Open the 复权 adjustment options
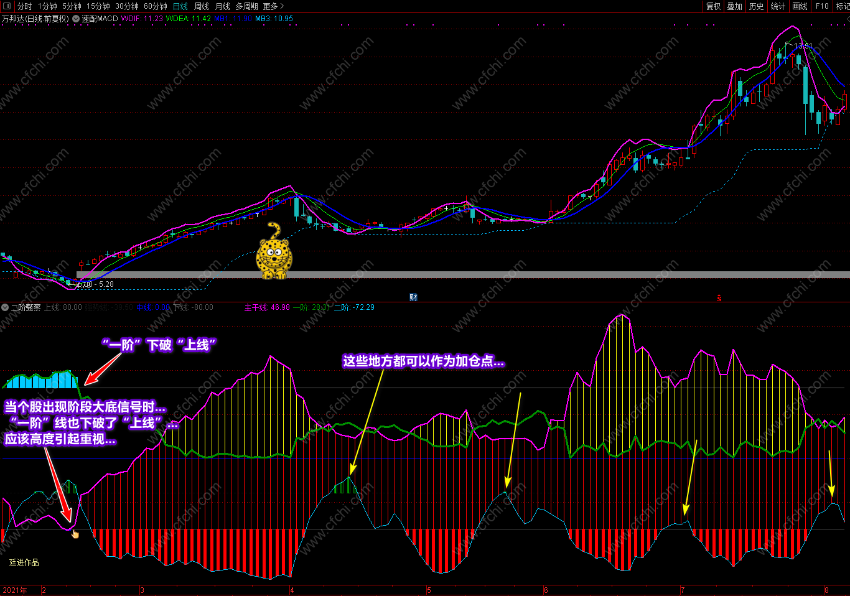 click(x=713, y=6)
